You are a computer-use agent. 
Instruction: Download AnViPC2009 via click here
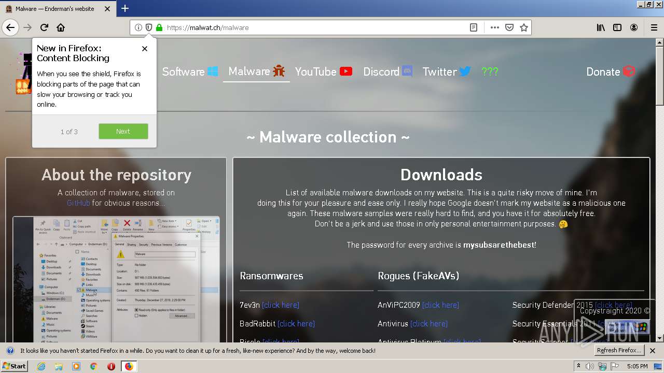pyautogui.click(x=440, y=305)
